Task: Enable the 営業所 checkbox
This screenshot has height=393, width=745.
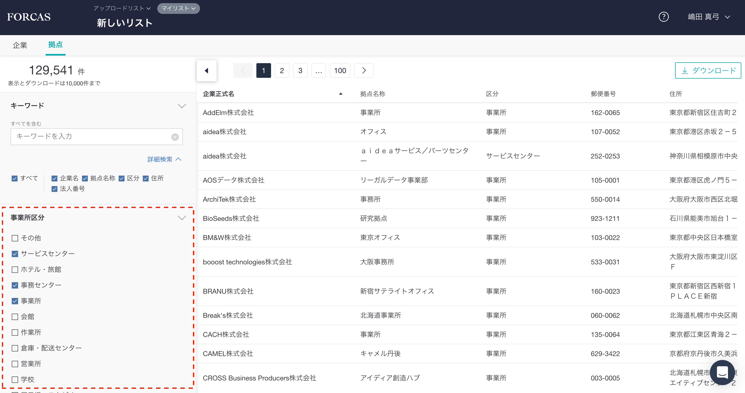Action: [x=15, y=364]
